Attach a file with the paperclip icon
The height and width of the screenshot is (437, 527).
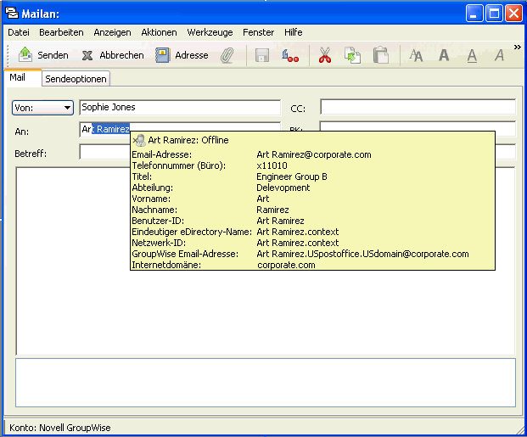(227, 55)
